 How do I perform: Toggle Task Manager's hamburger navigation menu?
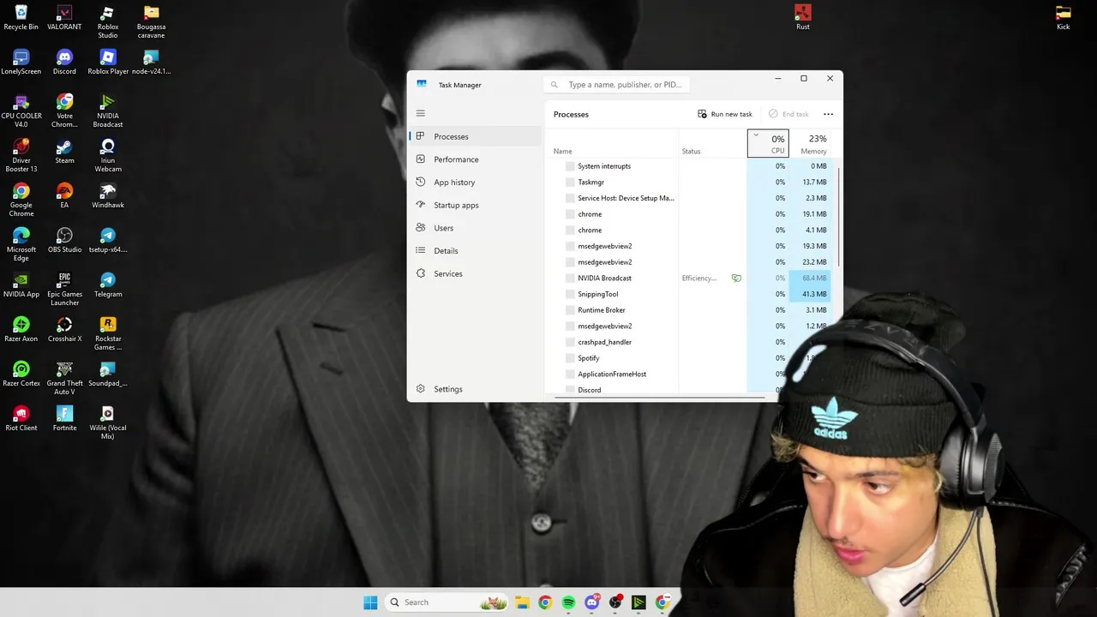point(420,113)
